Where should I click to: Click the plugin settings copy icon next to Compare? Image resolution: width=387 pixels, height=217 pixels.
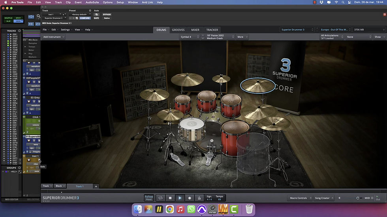point(77,18)
